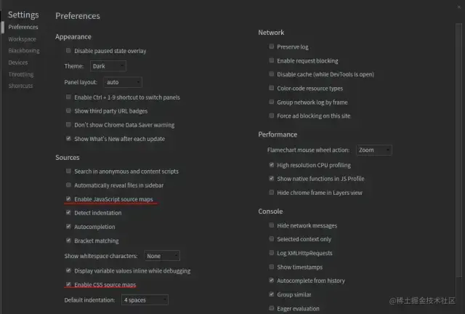Enable Show timestamps in Console
465x314 pixels.
[272, 267]
